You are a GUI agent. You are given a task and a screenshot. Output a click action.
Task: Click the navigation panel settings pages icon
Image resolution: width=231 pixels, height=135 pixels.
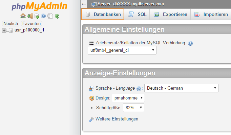[50, 16]
